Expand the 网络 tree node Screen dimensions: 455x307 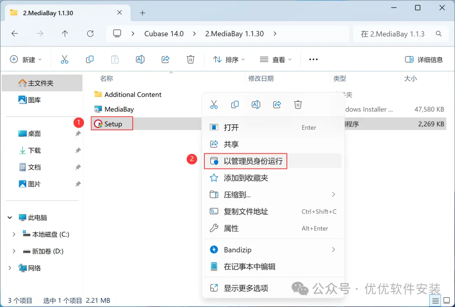10,268
